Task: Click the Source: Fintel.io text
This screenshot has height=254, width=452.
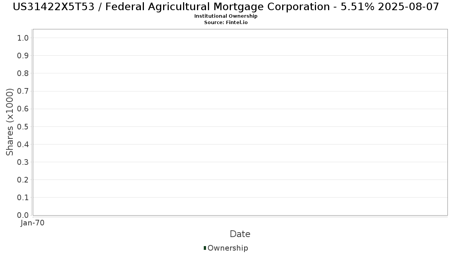Action: click(x=226, y=22)
